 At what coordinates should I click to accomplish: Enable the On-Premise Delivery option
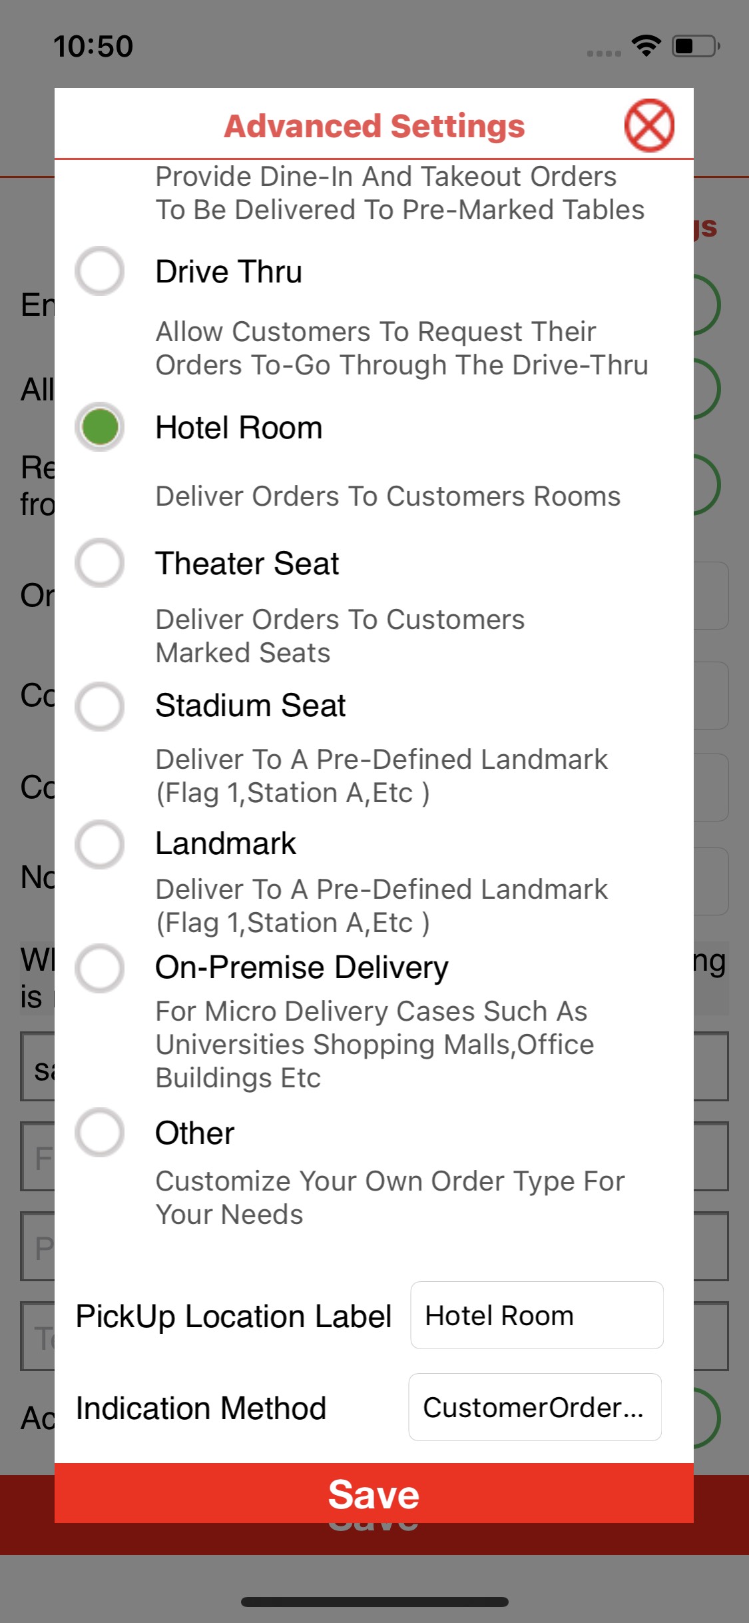[x=100, y=968]
